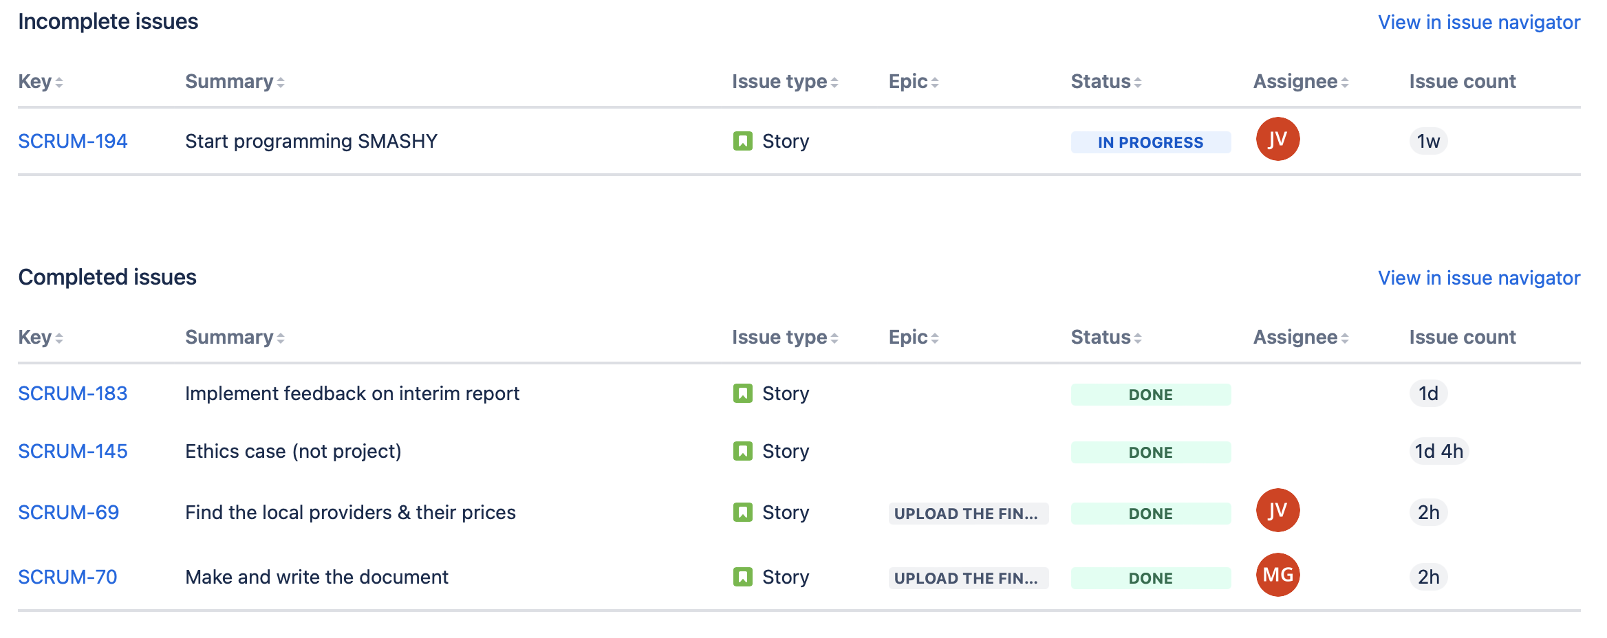The height and width of the screenshot is (638, 1607).
Task: Sort completed issues by Assignee column
Action: point(1300,338)
